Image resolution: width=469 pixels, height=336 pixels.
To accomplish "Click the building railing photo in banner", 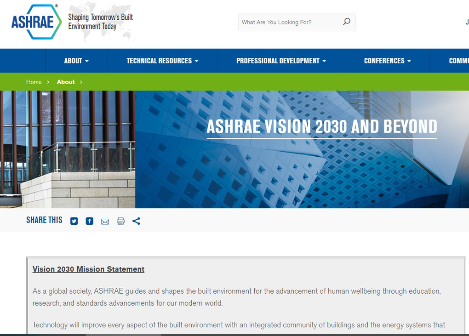I will 68,149.
